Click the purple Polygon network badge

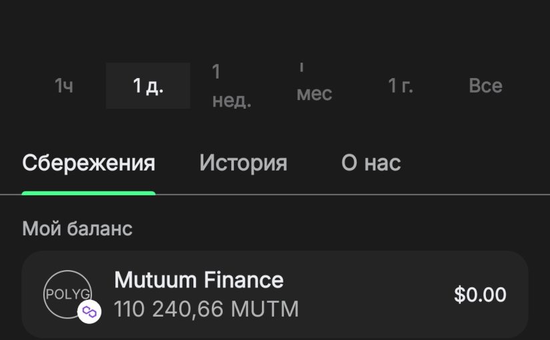coord(89,311)
